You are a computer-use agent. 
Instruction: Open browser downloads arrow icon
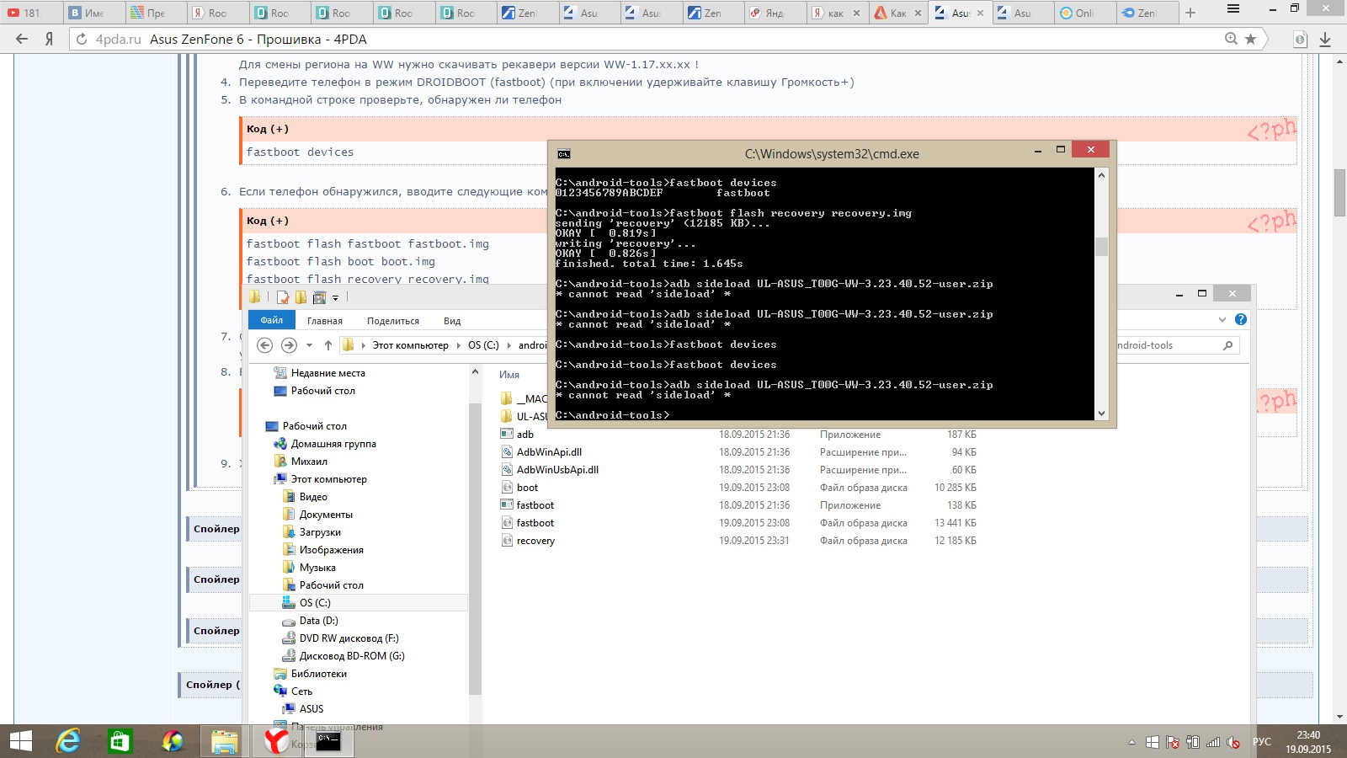[1324, 39]
